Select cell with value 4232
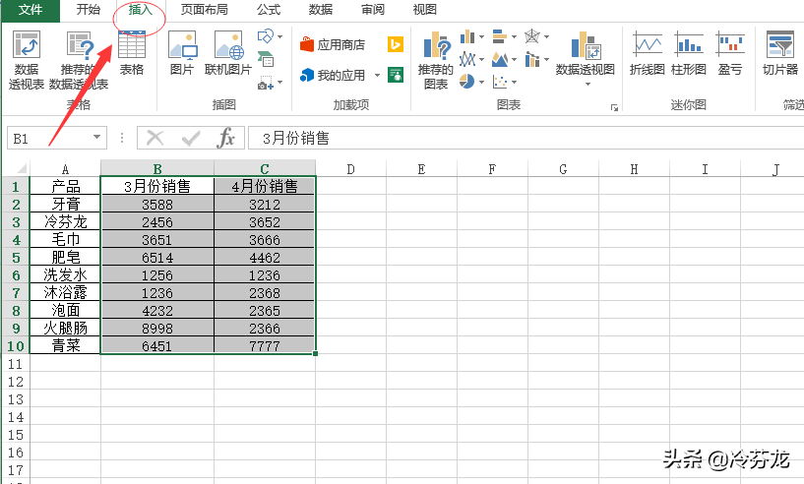 (x=157, y=310)
